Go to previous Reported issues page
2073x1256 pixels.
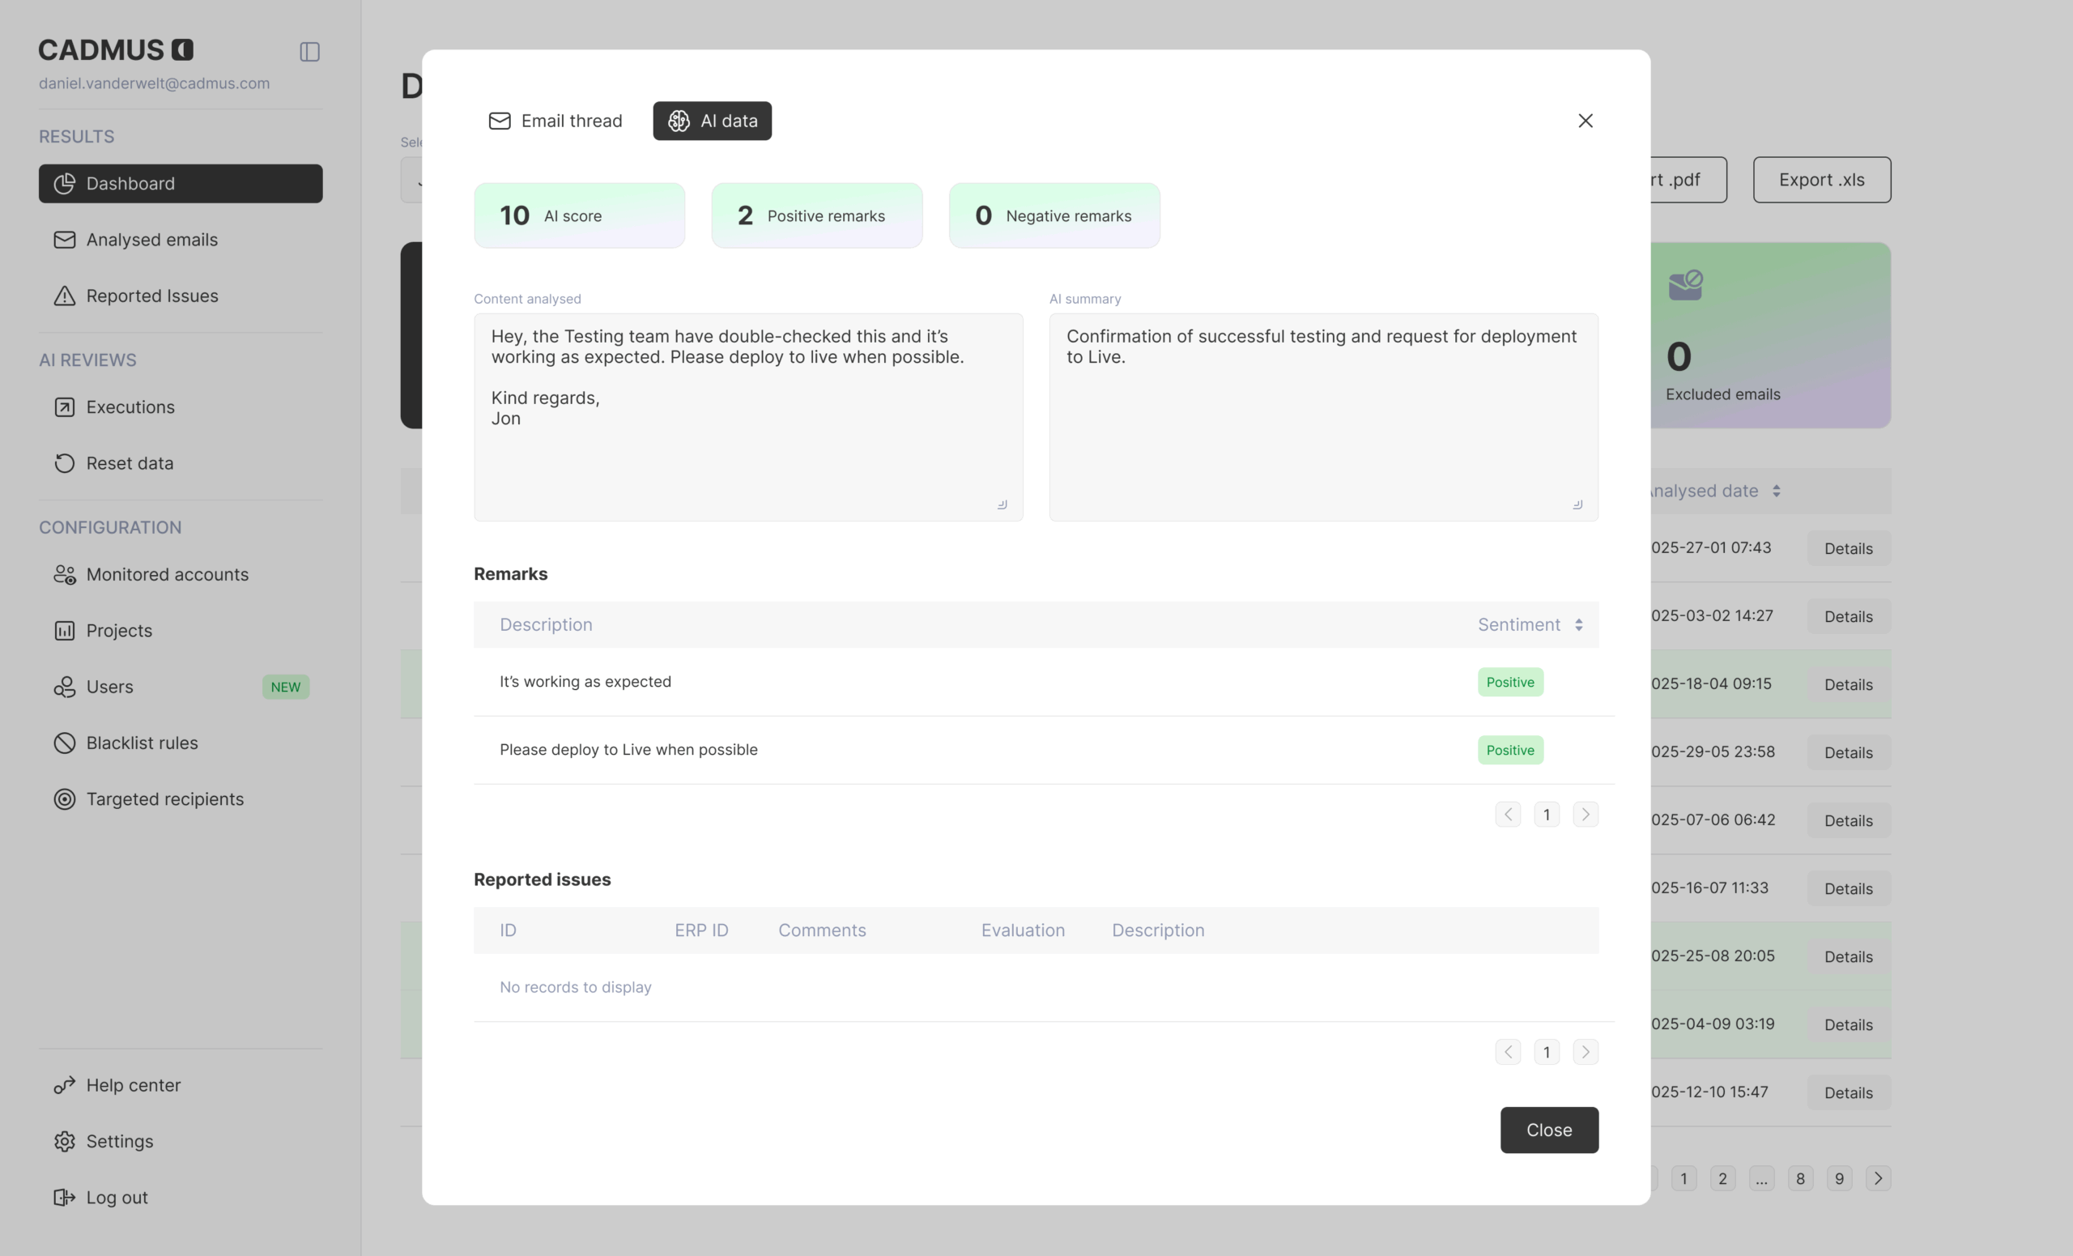tap(1508, 1053)
